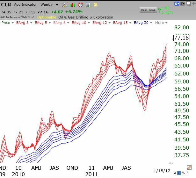Toggle percent scale option

(184, 173)
